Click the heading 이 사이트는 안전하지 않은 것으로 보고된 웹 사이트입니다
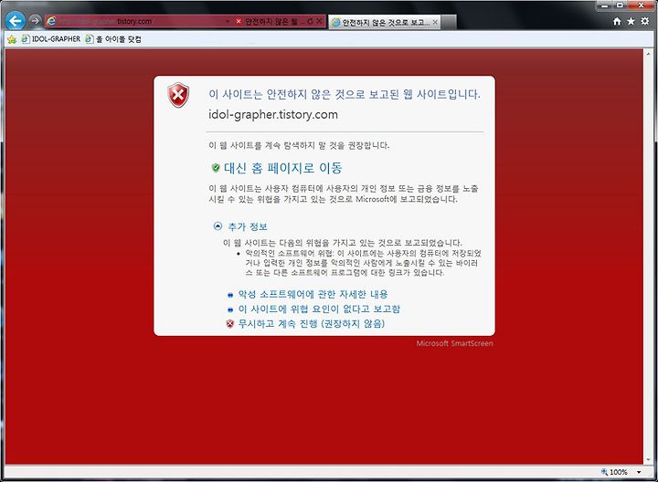The image size is (658, 482). click(345, 94)
